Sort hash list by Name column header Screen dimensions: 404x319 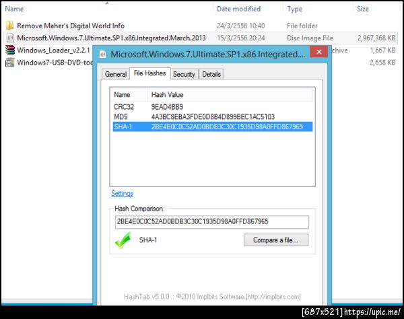click(x=129, y=94)
